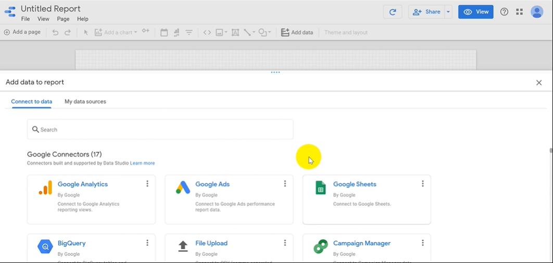This screenshot has width=553, height=263.
Task: Expand the Share dropdown arrow
Action: pos(448,12)
